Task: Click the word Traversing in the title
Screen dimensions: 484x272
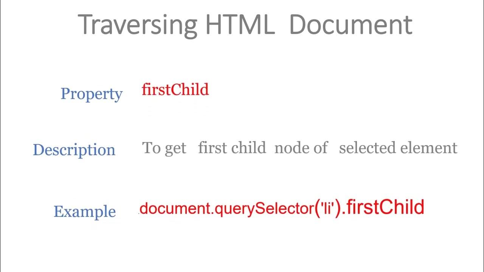Action: (x=138, y=25)
